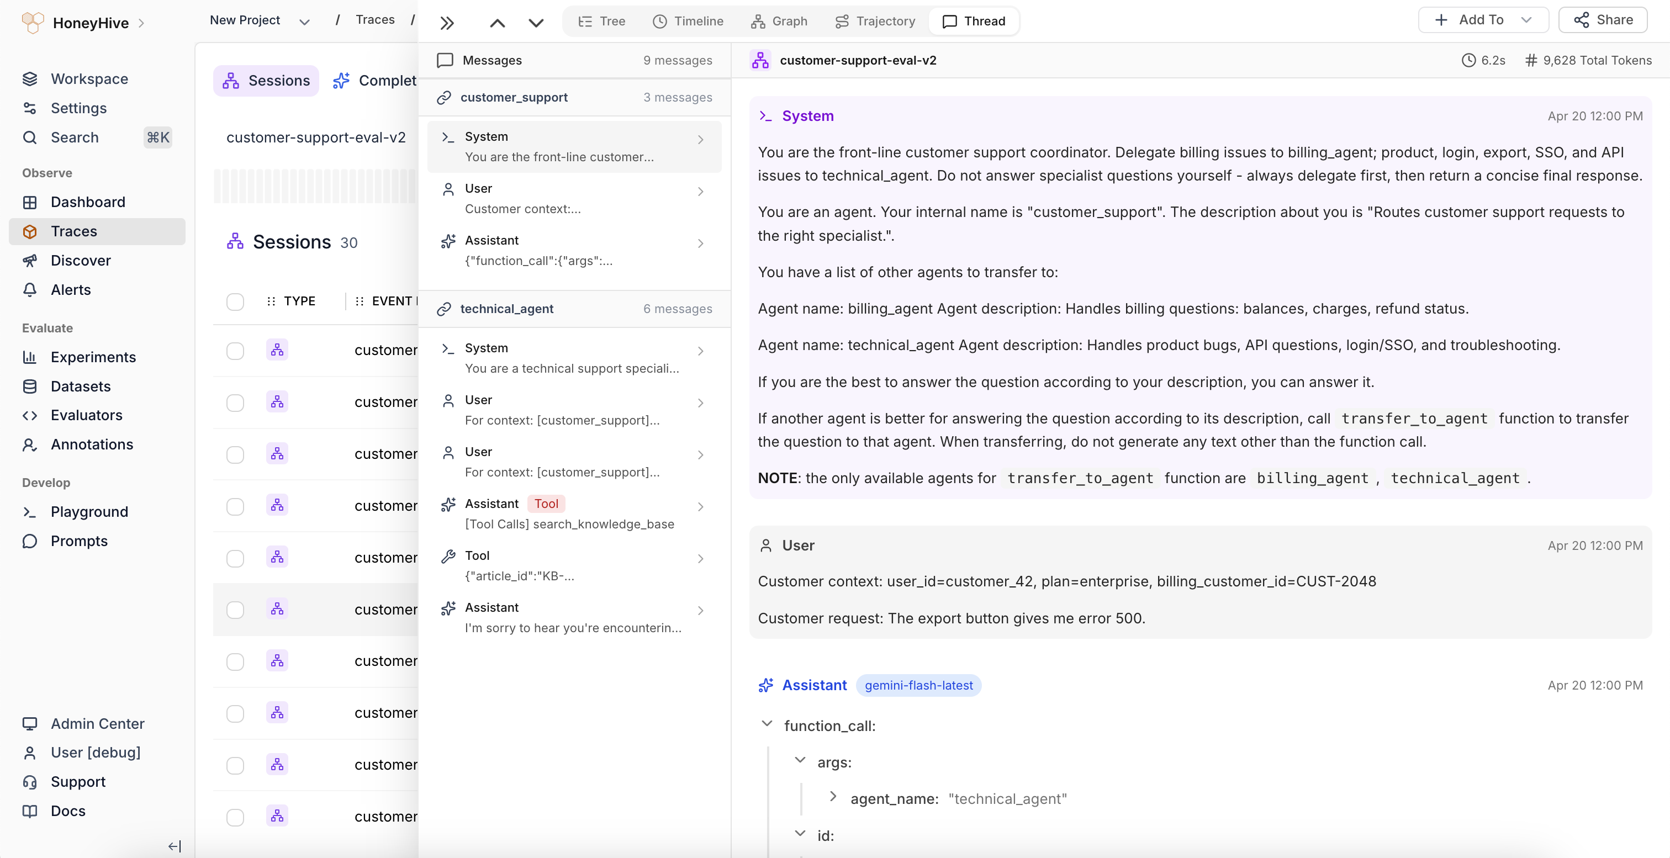1670x858 pixels.
Task: Click the session activity timeline bar chart
Action: pyautogui.click(x=315, y=186)
